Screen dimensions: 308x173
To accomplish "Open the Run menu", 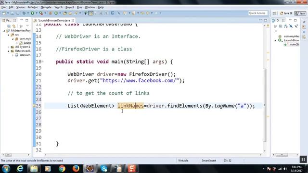I will (79, 7).
